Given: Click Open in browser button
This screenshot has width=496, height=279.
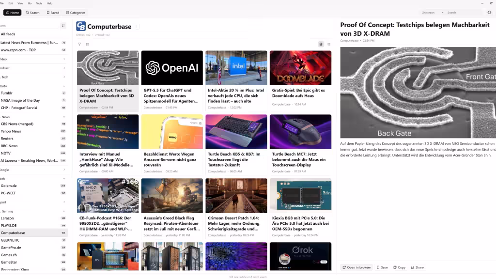Looking at the screenshot, I should coord(356,267).
